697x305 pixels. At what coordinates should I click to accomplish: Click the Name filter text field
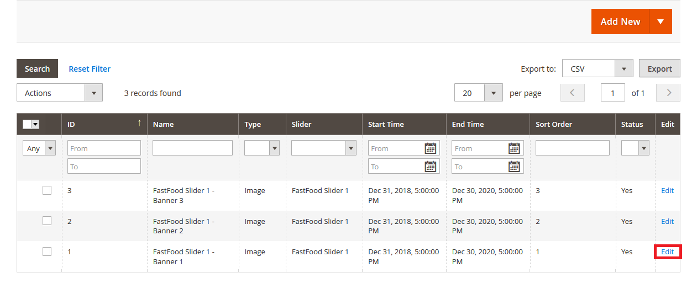pos(192,148)
